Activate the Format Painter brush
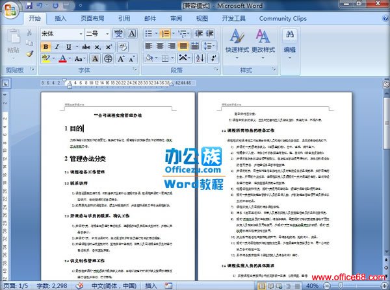Viewport: 390px width, 290px height. pyautogui.click(x=29, y=54)
